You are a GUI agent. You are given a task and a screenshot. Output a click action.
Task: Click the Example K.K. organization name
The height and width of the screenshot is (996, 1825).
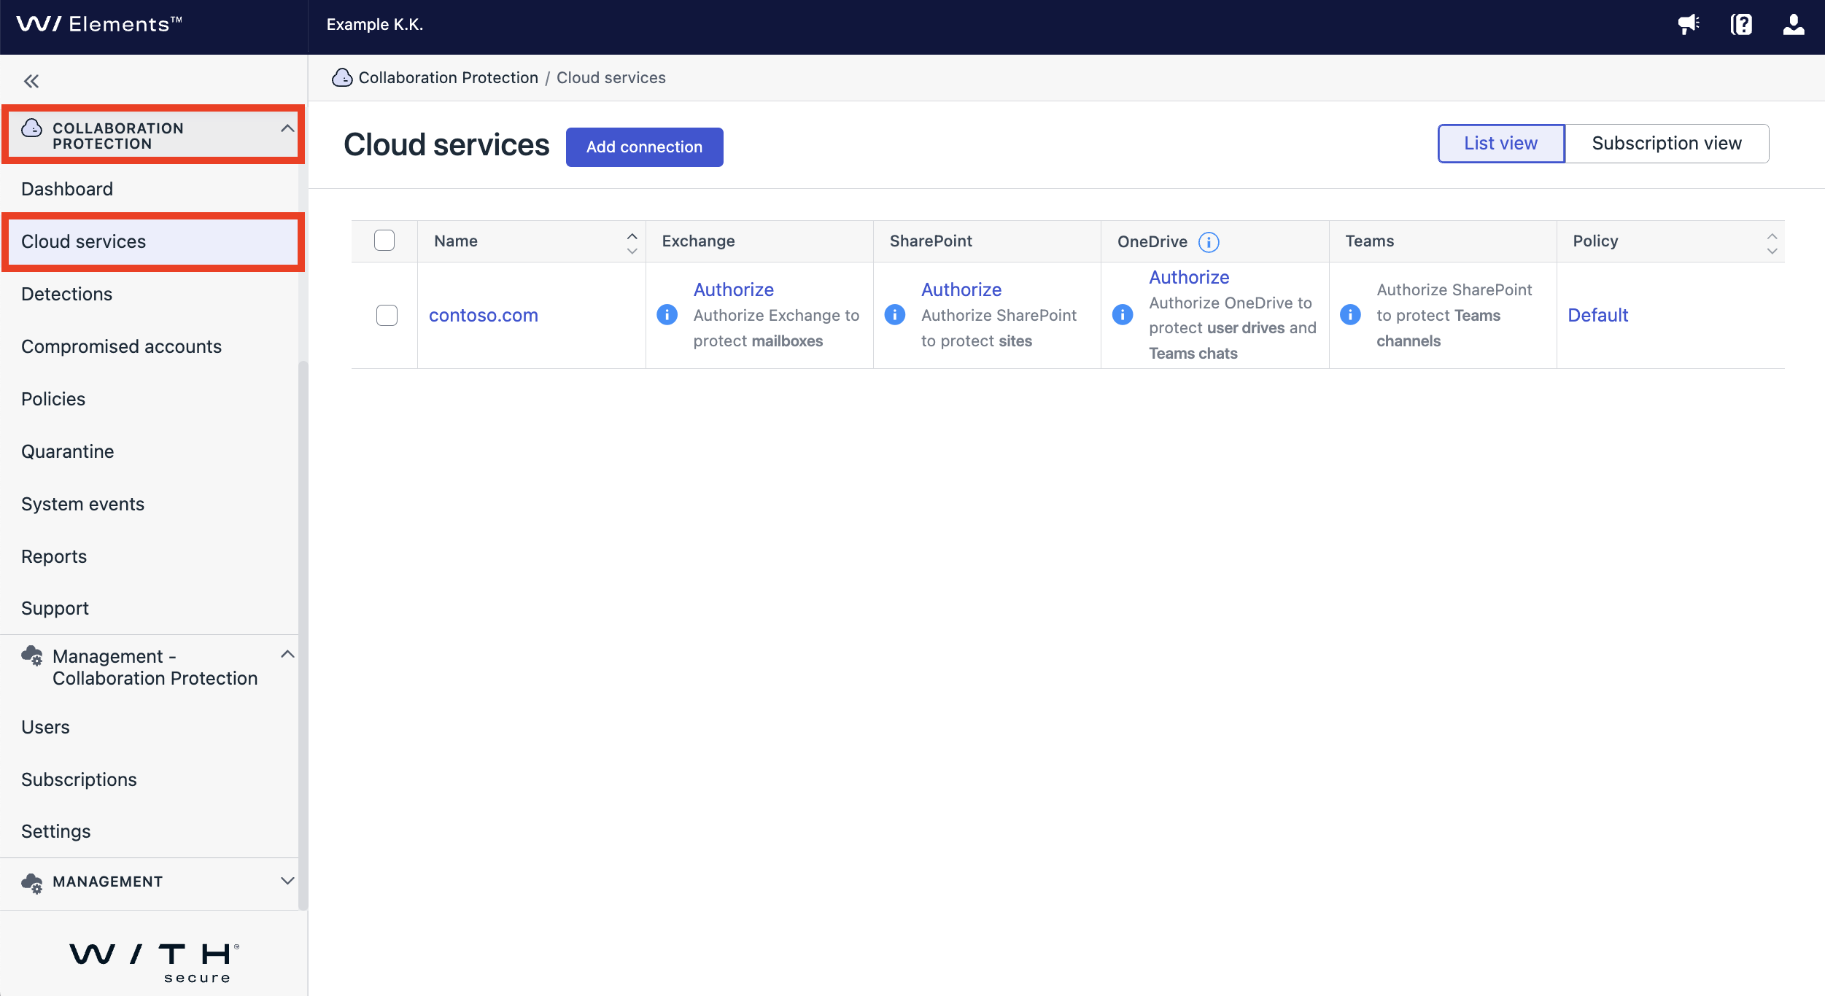pyautogui.click(x=375, y=24)
